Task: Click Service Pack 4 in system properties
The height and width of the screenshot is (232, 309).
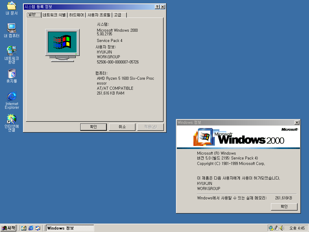Action: pos(110,41)
